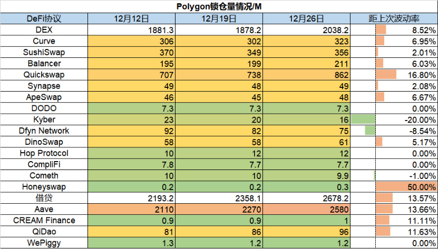Click the 'Honeyswap' protocol cell
438x249 pixels.
click(44, 186)
